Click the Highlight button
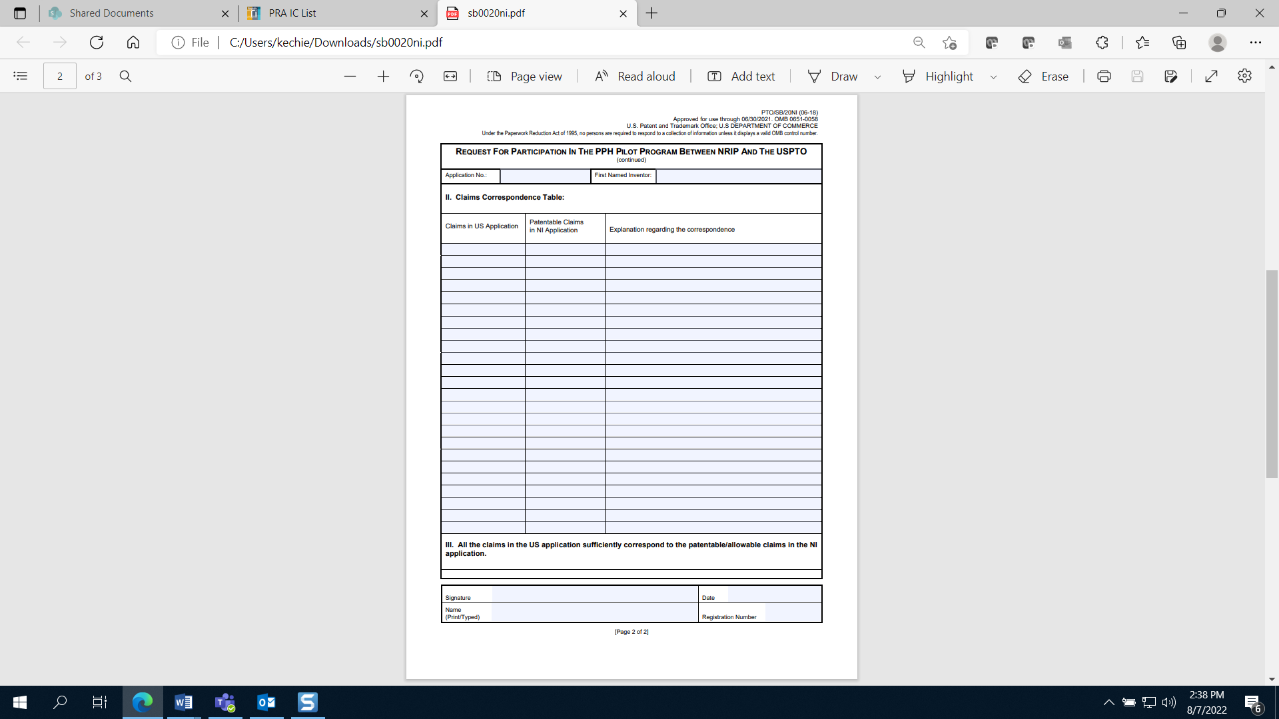The image size is (1279, 719). click(x=938, y=77)
